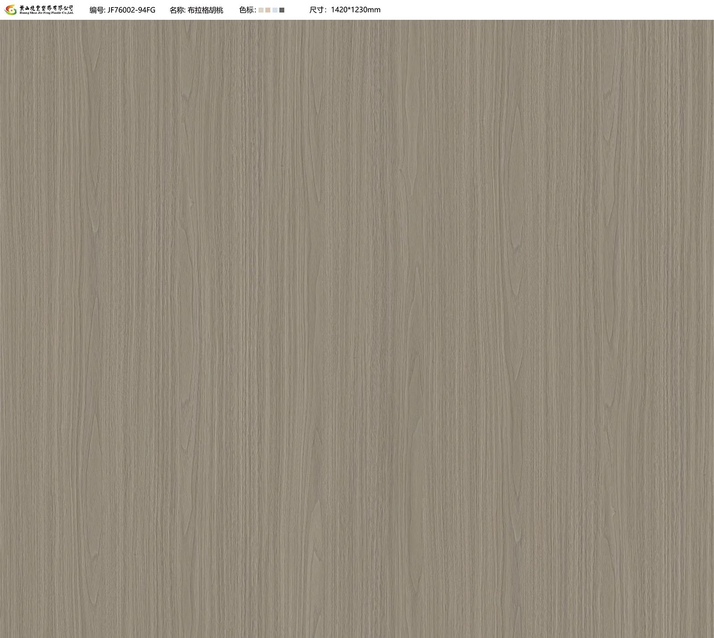The height and width of the screenshot is (638, 714).
Task: Click the "Co.,Ltd." text under the logo
Action: tap(66, 13)
